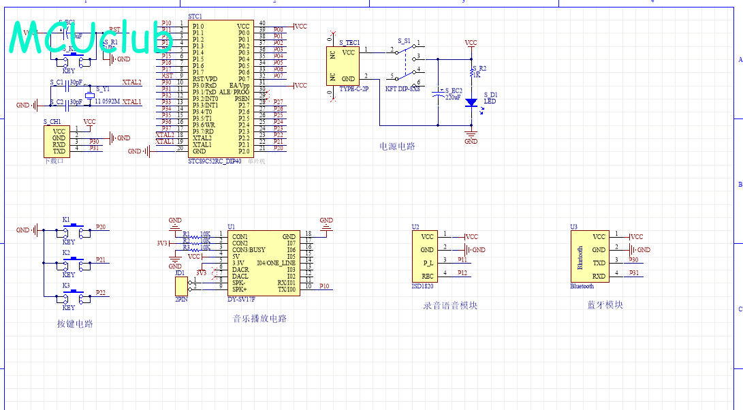Select the 蓝牙模块 section title text
This screenshot has width=743, height=410.
[x=605, y=305]
